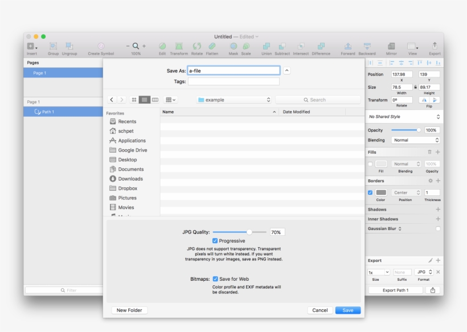Screen dimensions: 467x332
Task: Select Google Drive in Favorites sidebar
Action: 132,150
